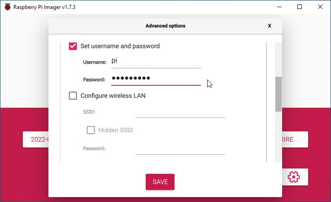331x202 pixels.
Task: Click the Advanced options dialog title
Action: (x=165, y=25)
